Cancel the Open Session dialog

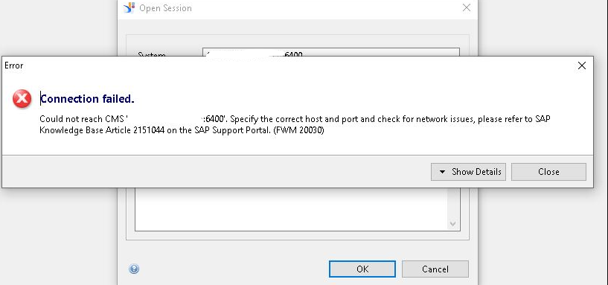[x=435, y=269]
